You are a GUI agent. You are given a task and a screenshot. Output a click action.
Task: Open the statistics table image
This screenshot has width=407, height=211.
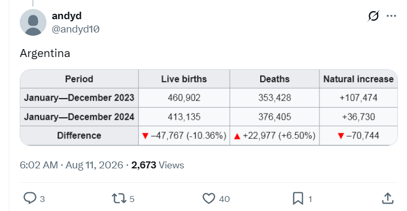pyautogui.click(x=209, y=107)
